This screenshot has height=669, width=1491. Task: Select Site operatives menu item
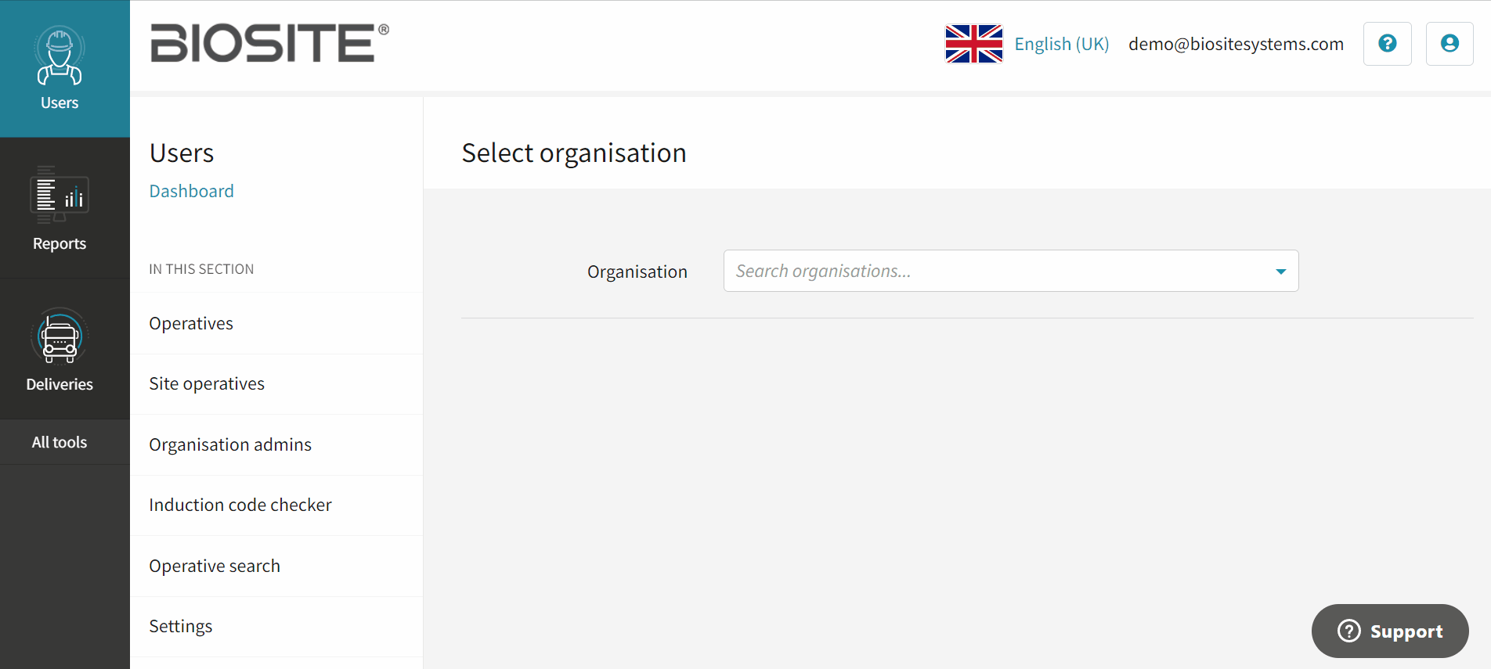click(207, 383)
